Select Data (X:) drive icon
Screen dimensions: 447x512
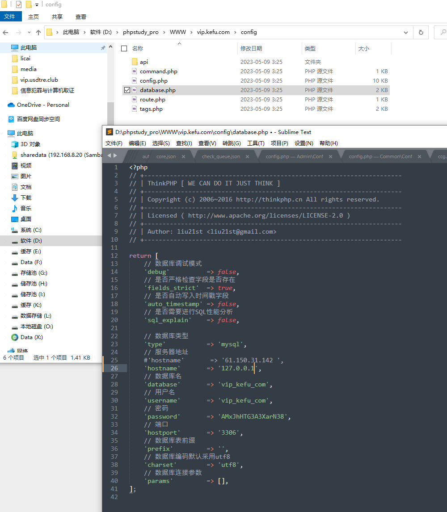coord(15,337)
